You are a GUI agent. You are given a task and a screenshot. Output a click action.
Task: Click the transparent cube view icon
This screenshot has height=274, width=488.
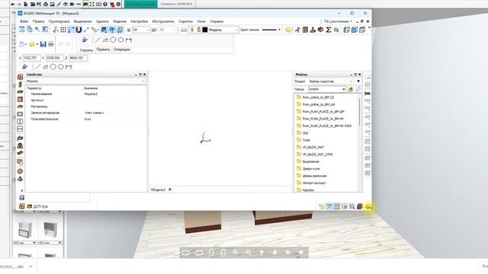coord(362,30)
